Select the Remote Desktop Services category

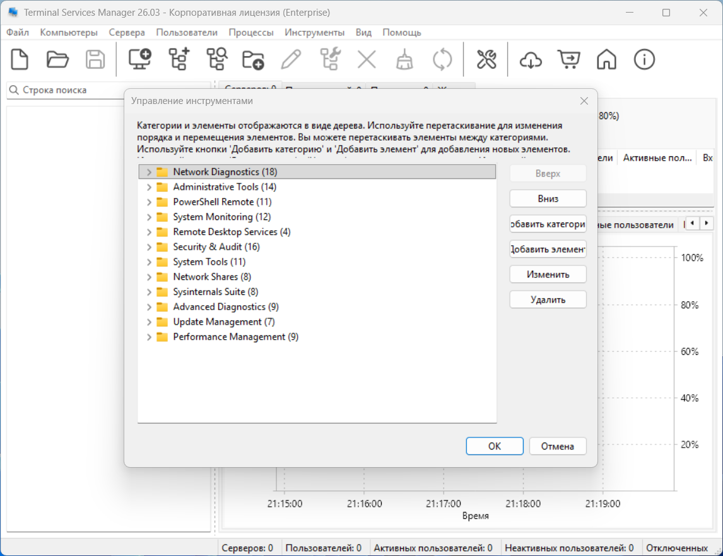point(231,232)
